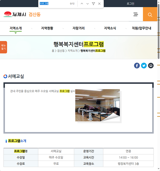Click the 운영기간 table header cell
This screenshot has height=171, width=160.
[x=88, y=151]
